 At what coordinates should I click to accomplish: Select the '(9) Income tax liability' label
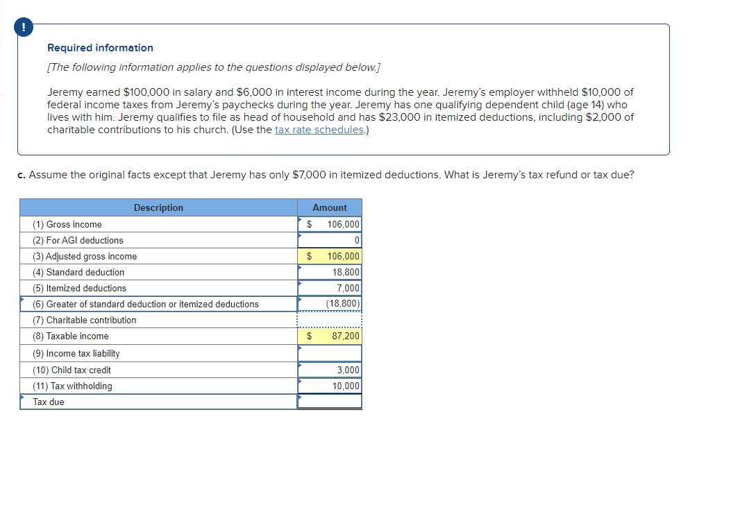click(x=76, y=353)
